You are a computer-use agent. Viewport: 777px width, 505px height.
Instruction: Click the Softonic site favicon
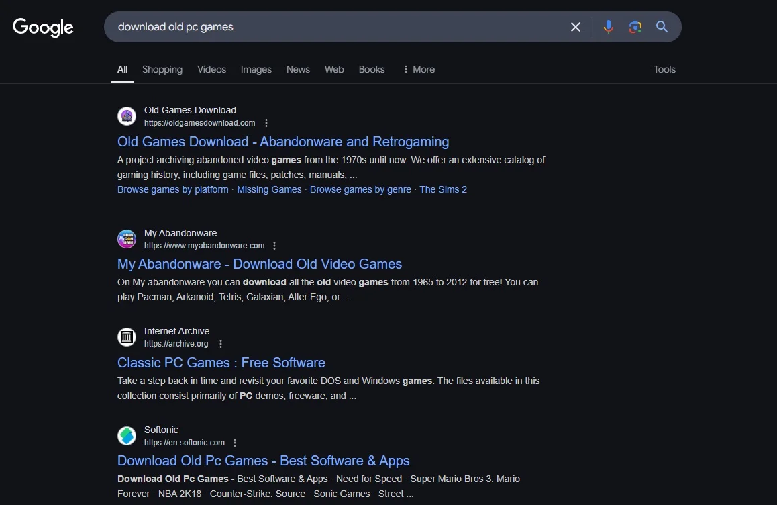click(127, 436)
